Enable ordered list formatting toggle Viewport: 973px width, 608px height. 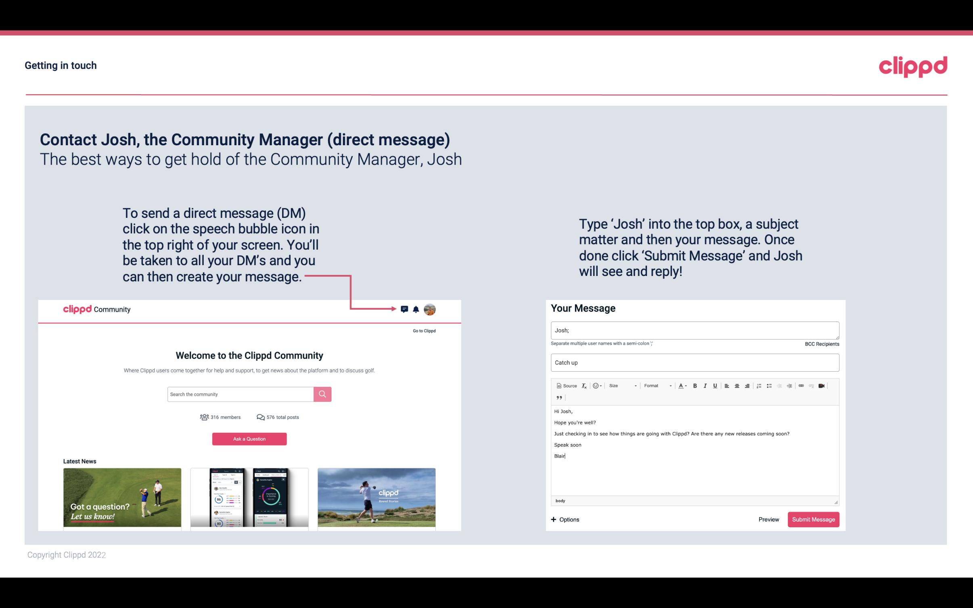[x=759, y=385]
